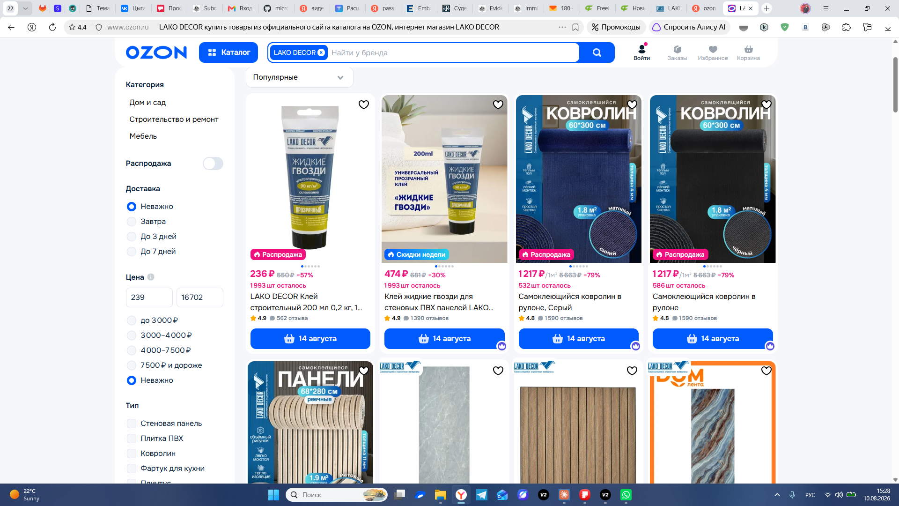Click the price info question icon

(x=151, y=277)
